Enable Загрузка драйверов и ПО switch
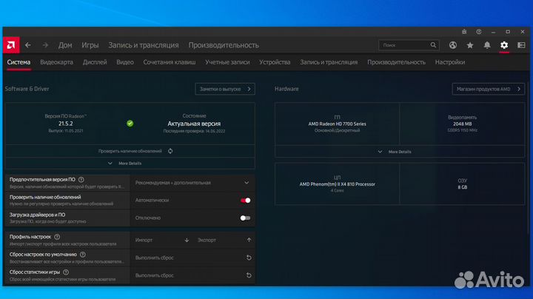 click(245, 218)
